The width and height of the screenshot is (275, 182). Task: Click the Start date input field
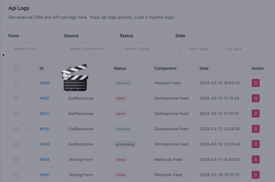[x=198, y=49]
